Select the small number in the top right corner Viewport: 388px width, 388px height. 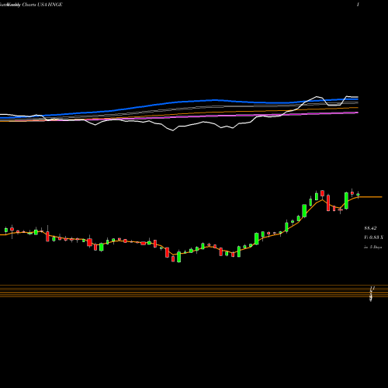pyautogui.click(x=358, y=5)
